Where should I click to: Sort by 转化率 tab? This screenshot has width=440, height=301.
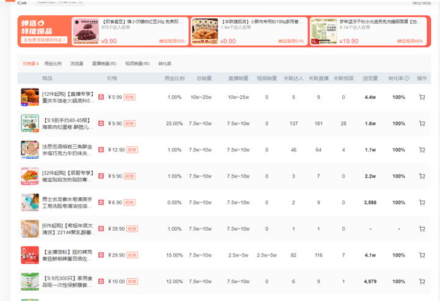click(165, 63)
